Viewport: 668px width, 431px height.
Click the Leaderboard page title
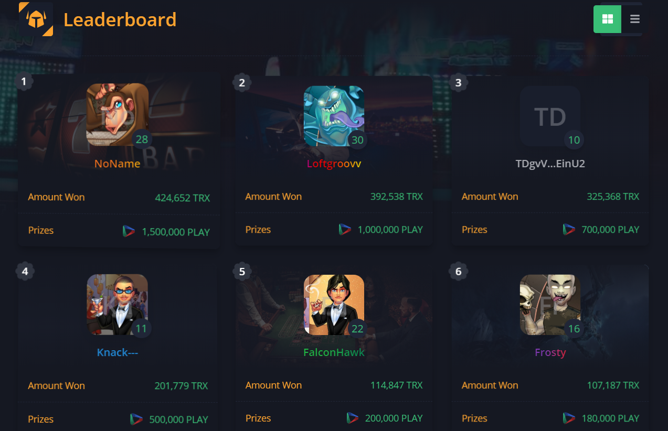[120, 20]
